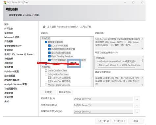
Task: Click the 全选(A) select all button
Action: 48,92
